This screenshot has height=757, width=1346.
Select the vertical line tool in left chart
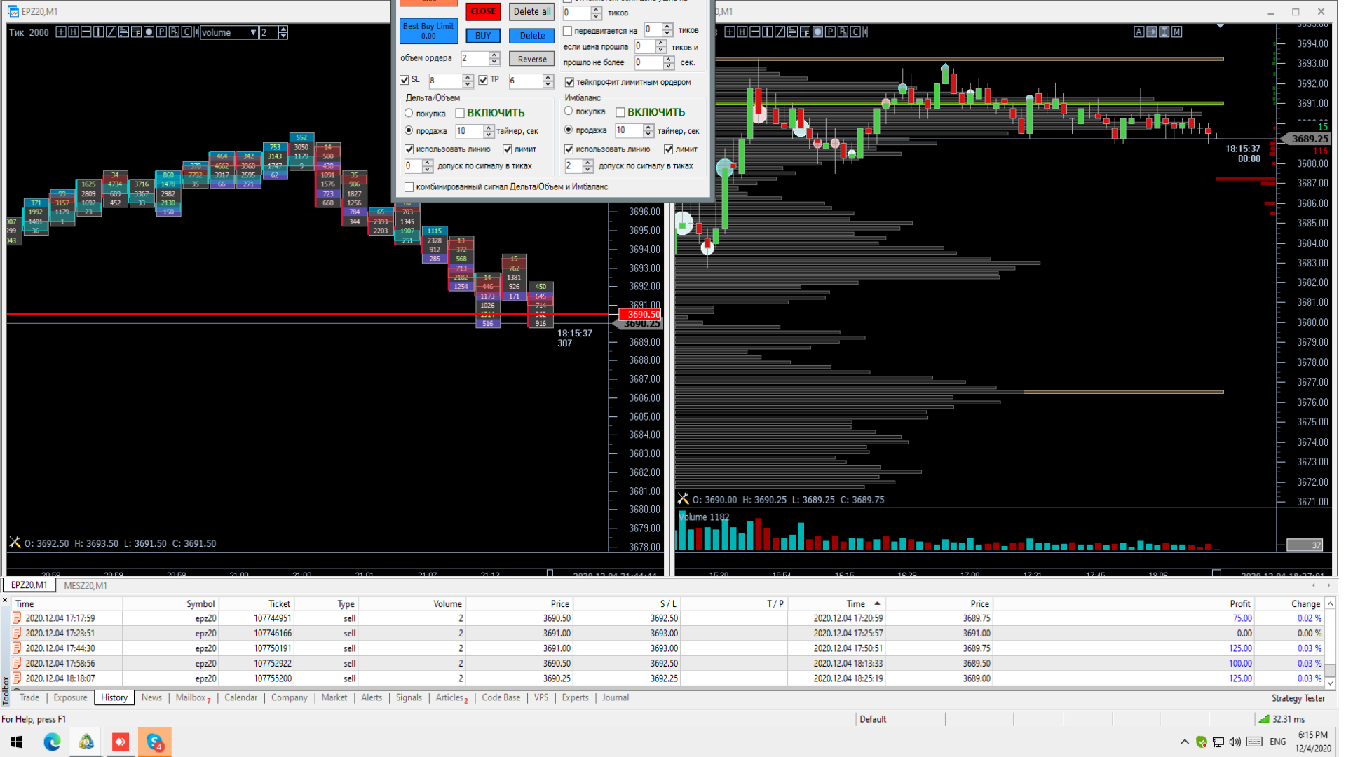tap(98, 32)
